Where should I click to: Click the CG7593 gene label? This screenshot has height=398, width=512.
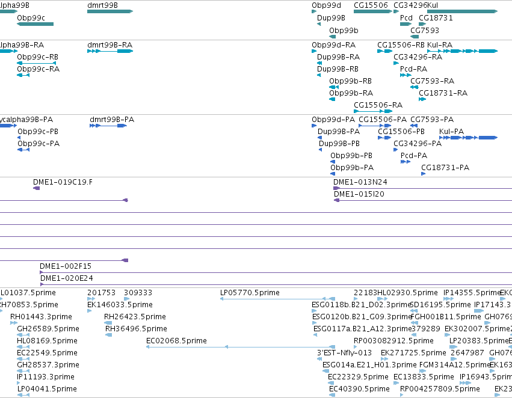(425, 30)
